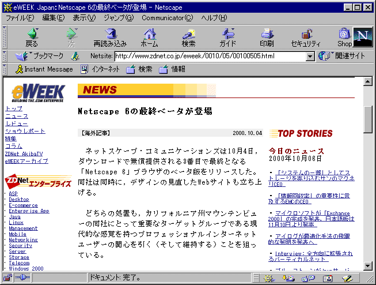Click the Shop toolbar icon
The height and width of the screenshot is (285, 376).
[344, 37]
